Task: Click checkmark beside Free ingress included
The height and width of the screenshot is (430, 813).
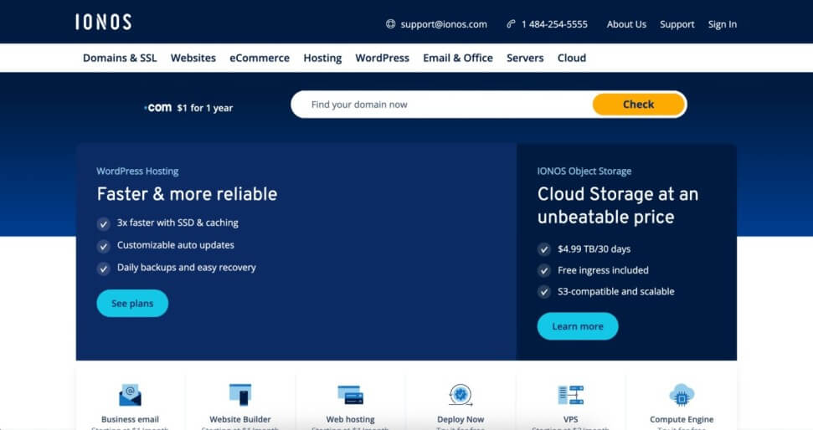Action: tap(544, 270)
